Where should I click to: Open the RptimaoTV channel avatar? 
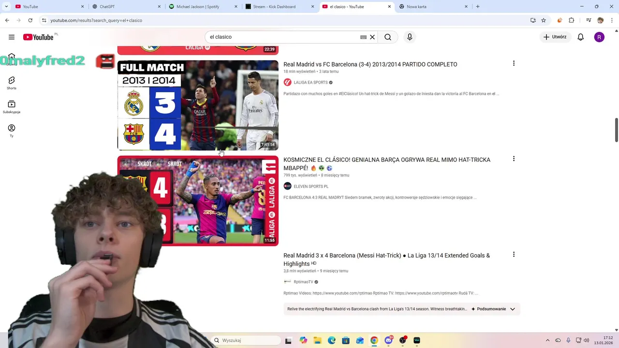coord(287,282)
